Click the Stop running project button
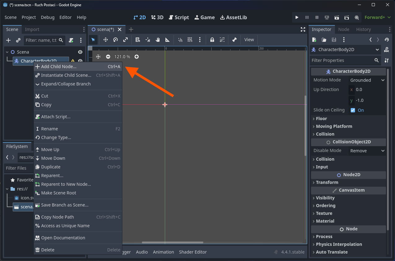Viewport: 395px width, 261px height. pyautogui.click(x=317, y=17)
